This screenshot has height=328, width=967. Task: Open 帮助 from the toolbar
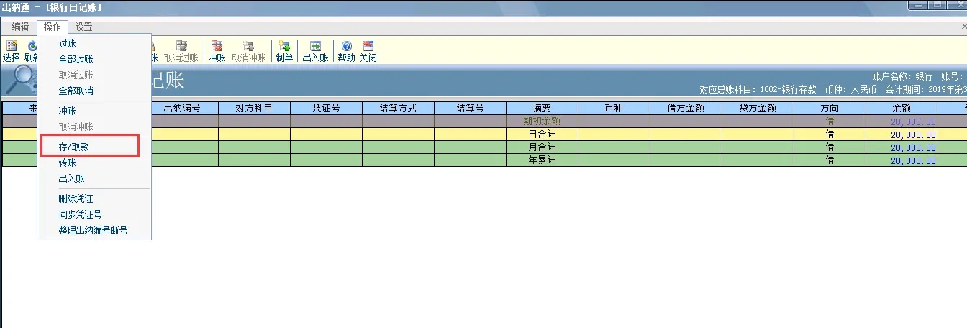[x=346, y=51]
